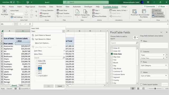Check the Ship Mode field
Image resolution: width=169 pixels, height=95 pixels.
pyautogui.click(x=112, y=68)
